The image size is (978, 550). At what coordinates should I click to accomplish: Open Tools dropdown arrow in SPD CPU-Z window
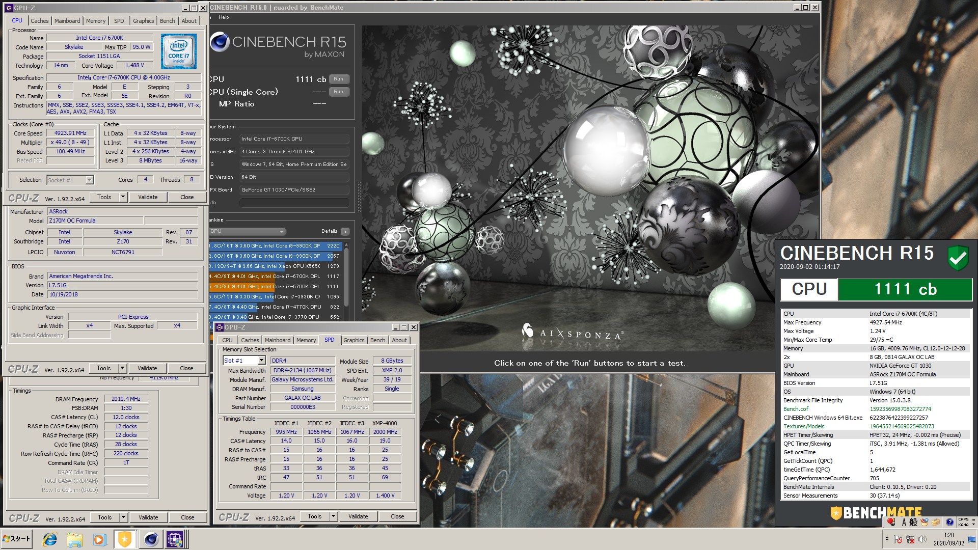point(333,516)
